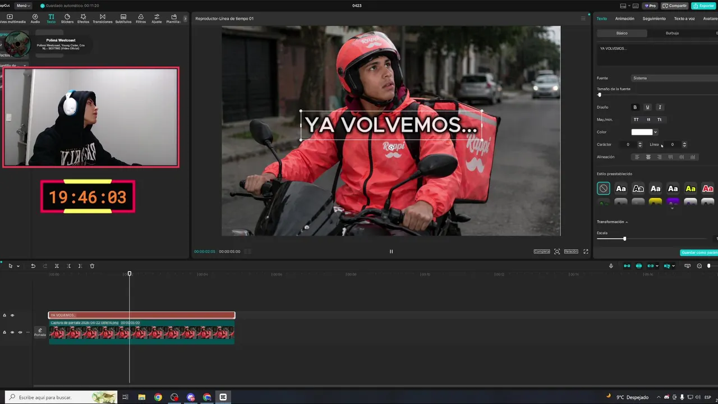Switch to the Texto a voz tab

tap(684, 19)
